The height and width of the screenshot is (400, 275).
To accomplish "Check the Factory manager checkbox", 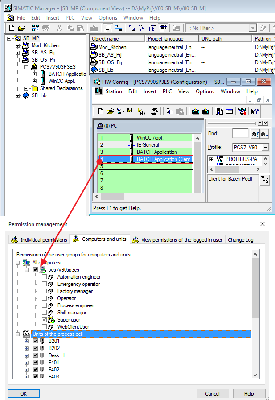I will coord(44,291).
